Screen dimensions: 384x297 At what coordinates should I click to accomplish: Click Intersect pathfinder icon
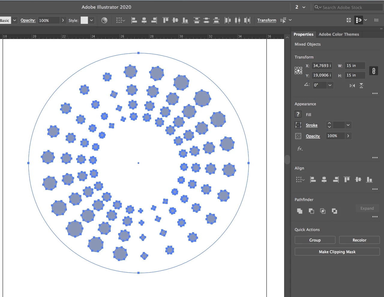323,211
